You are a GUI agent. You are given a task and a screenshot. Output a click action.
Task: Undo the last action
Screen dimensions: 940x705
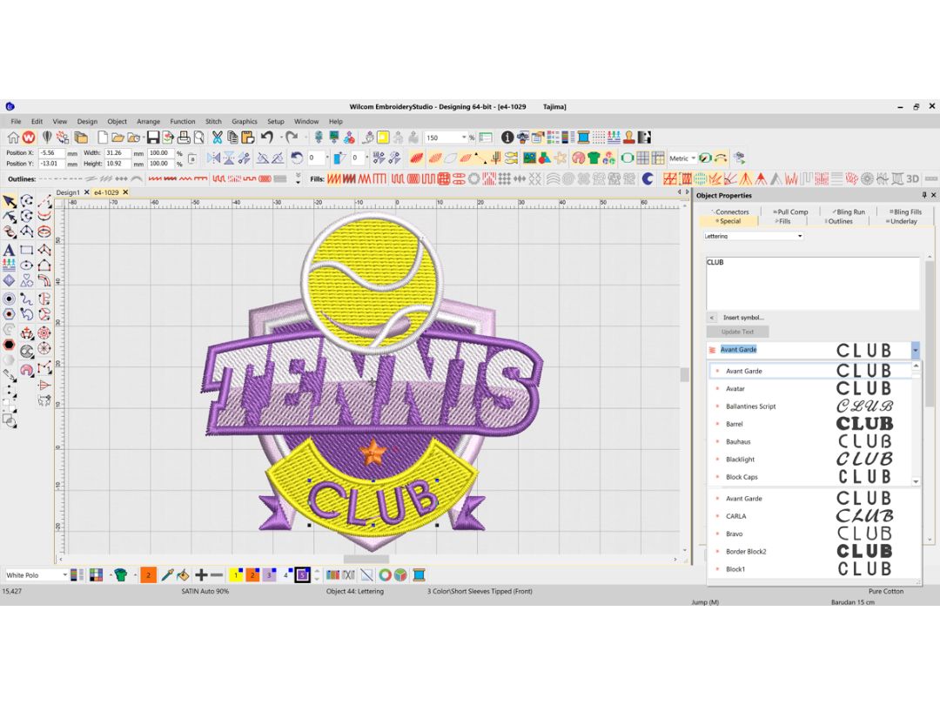coord(267,138)
